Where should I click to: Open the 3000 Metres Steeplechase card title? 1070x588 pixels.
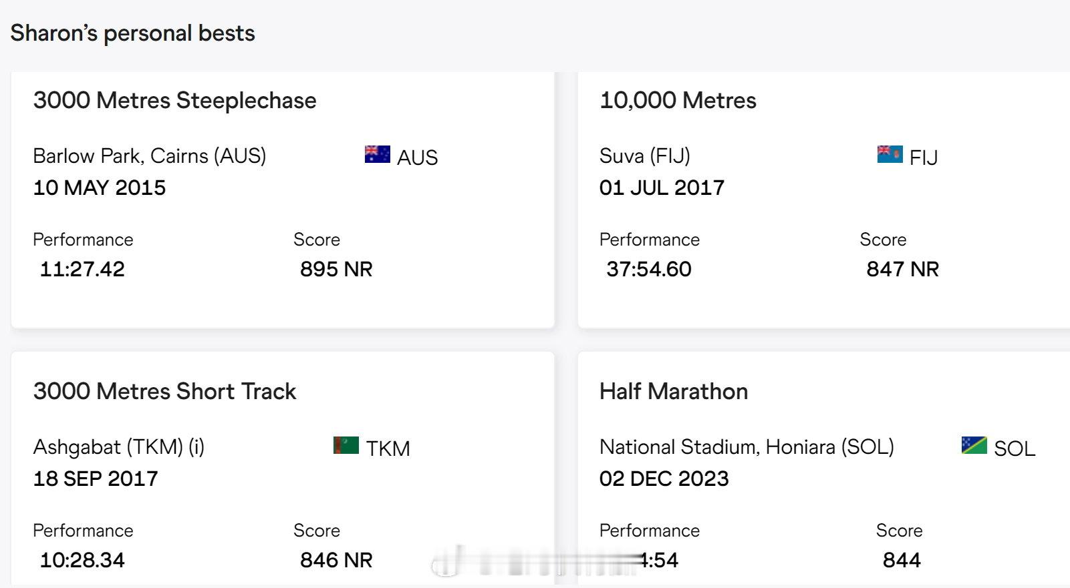(175, 100)
